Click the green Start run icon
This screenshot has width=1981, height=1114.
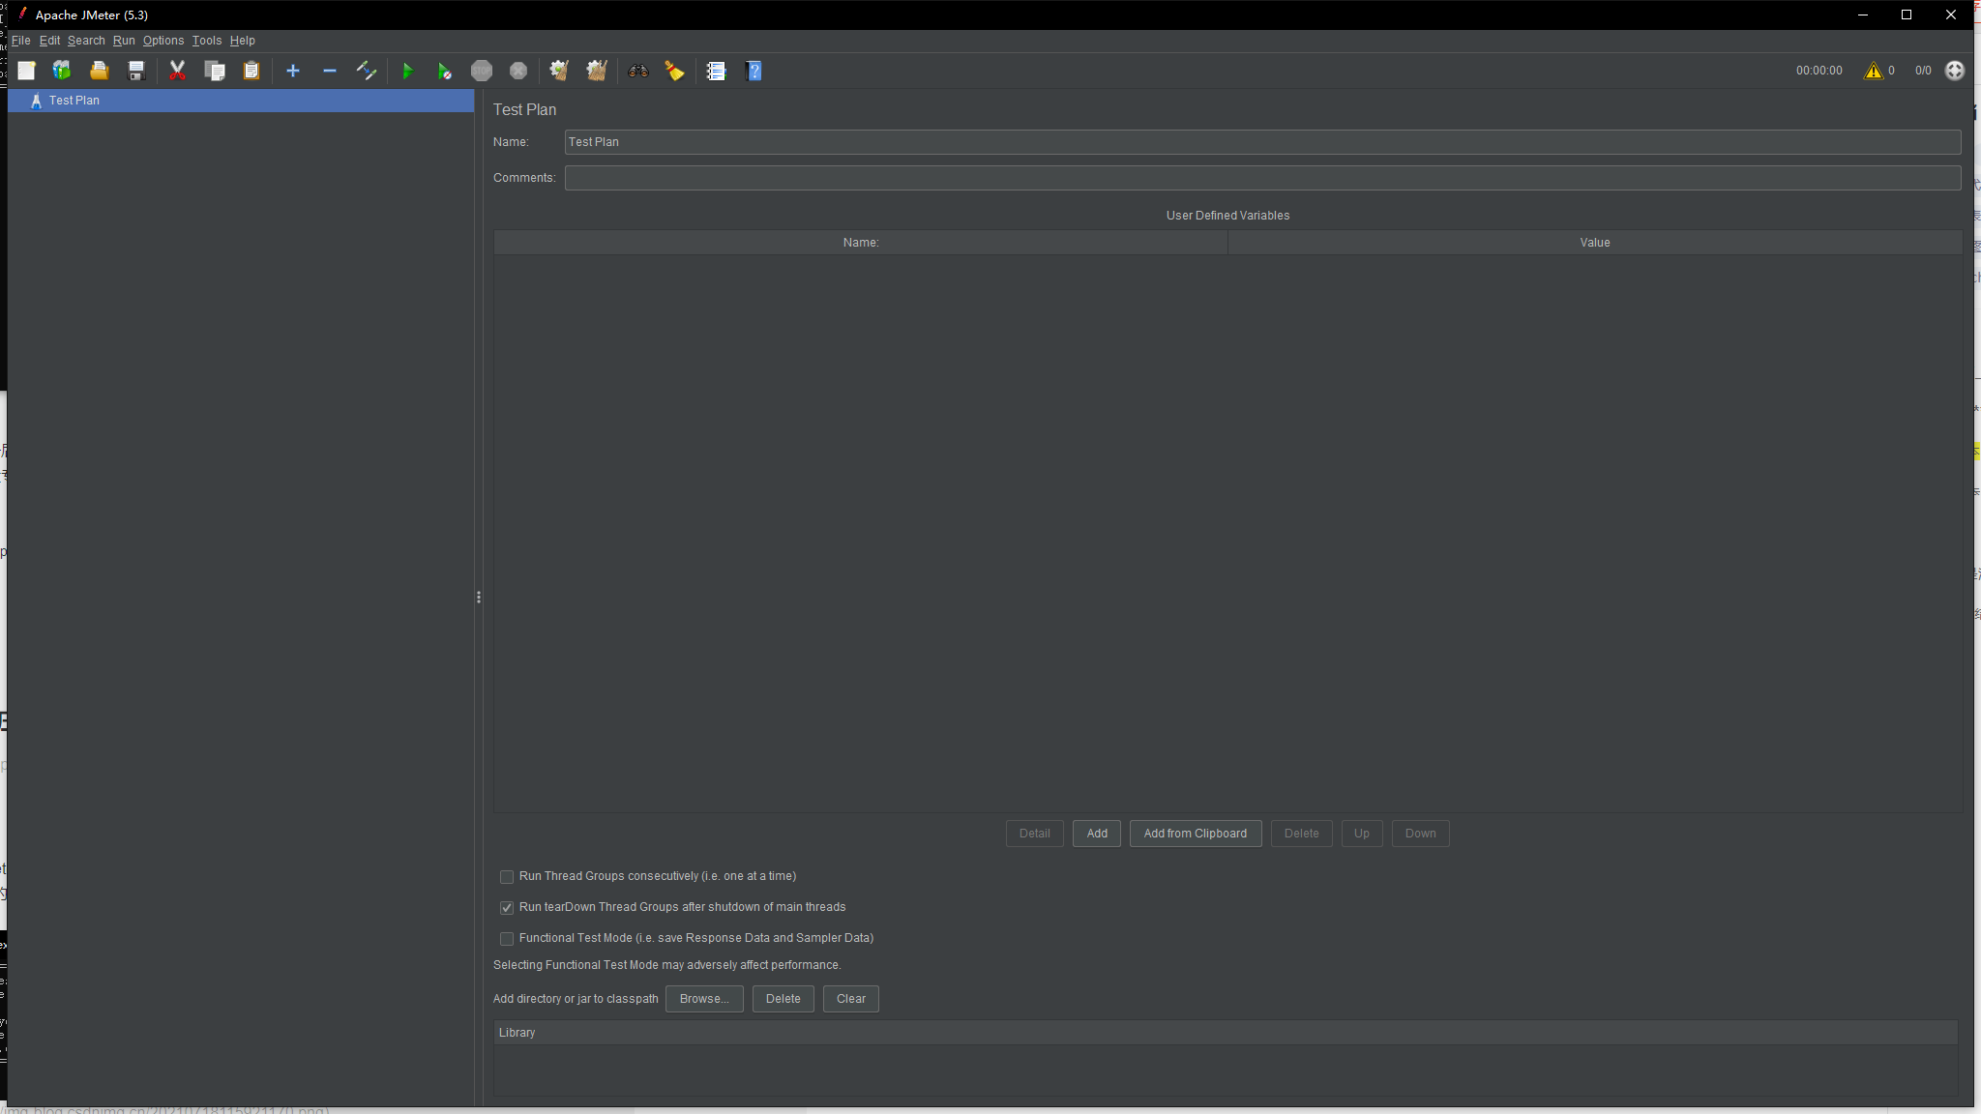click(407, 71)
